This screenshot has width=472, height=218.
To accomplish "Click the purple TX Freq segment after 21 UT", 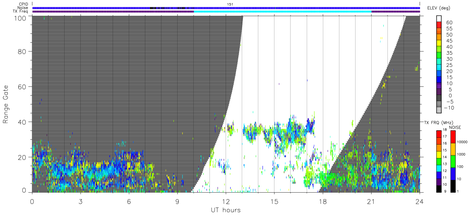I will click(396, 12).
